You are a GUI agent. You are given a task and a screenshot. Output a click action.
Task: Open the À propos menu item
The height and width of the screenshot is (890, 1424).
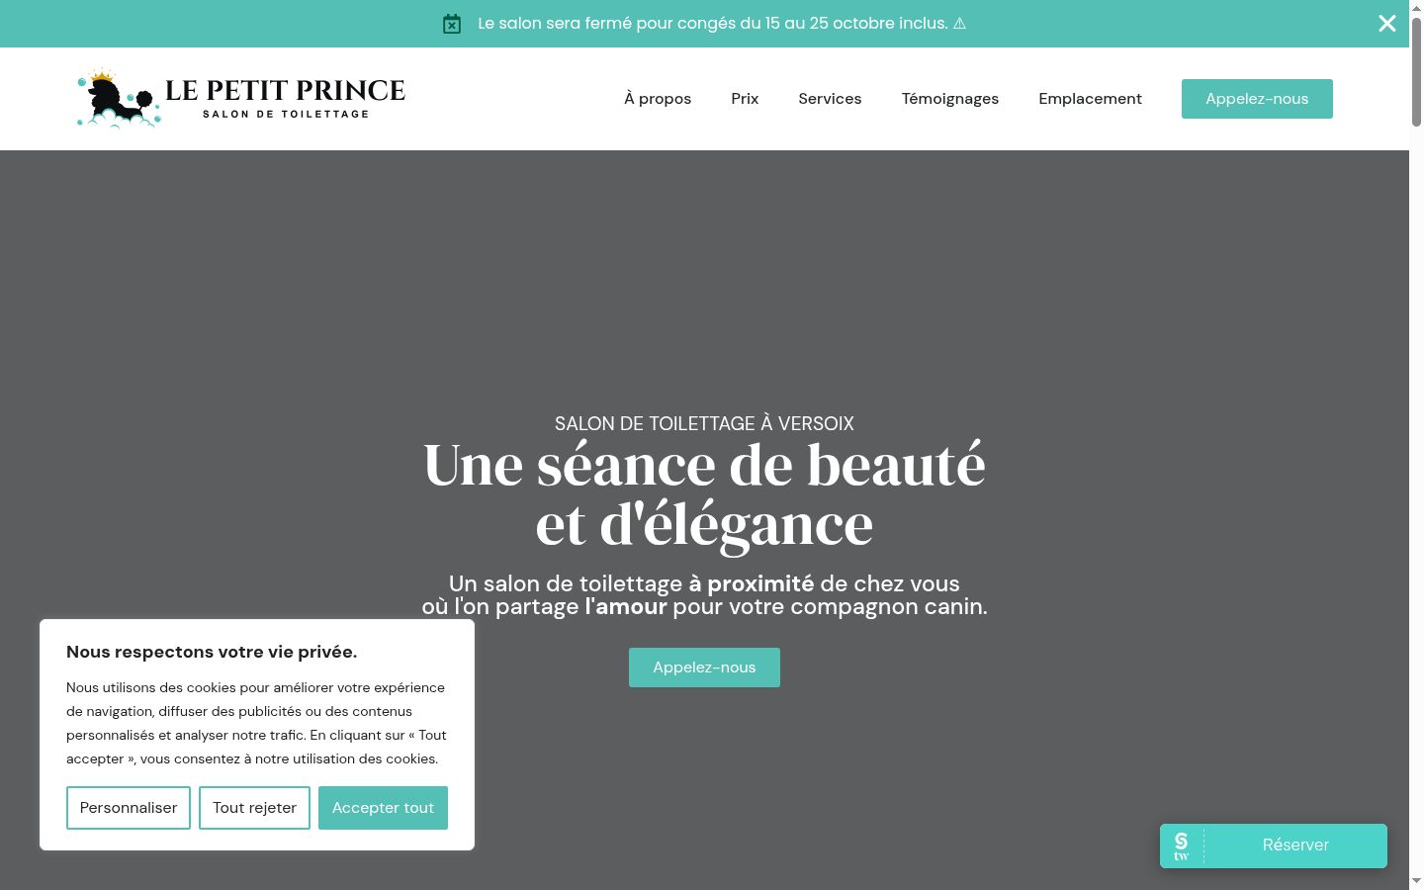click(658, 99)
